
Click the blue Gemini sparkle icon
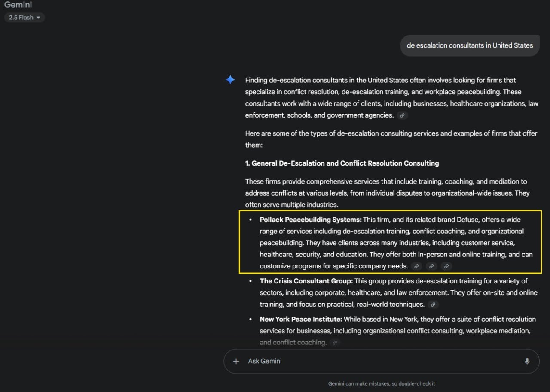[x=230, y=80]
